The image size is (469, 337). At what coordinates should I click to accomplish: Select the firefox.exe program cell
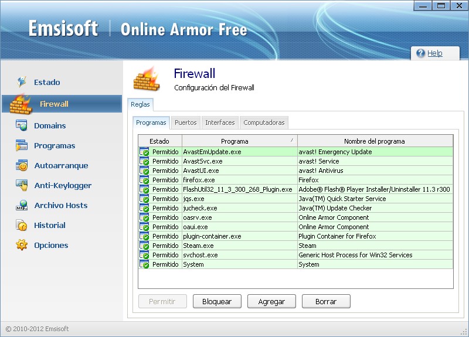coord(240,180)
